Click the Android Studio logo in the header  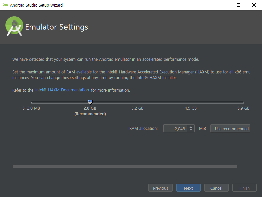point(14,26)
